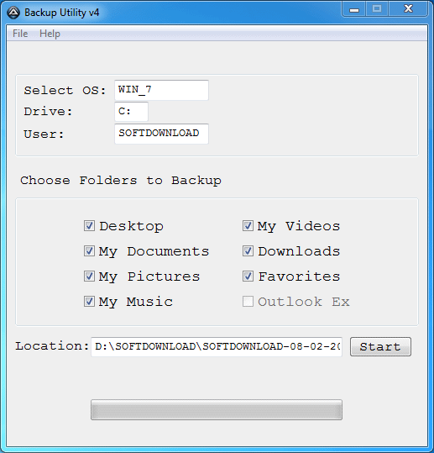Click the Select OS field showing WIN_7
Screen dimensions: 434x453
click(x=161, y=90)
